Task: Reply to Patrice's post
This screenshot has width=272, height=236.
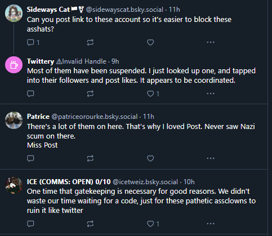Action: click(30, 158)
